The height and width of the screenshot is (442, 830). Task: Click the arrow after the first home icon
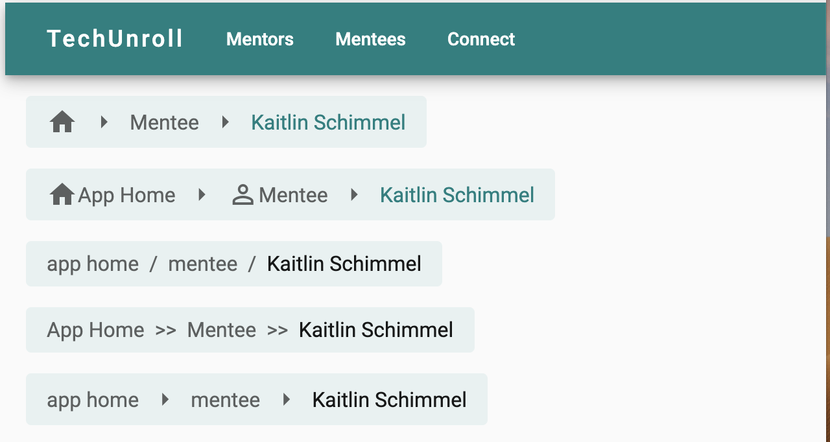pos(104,122)
